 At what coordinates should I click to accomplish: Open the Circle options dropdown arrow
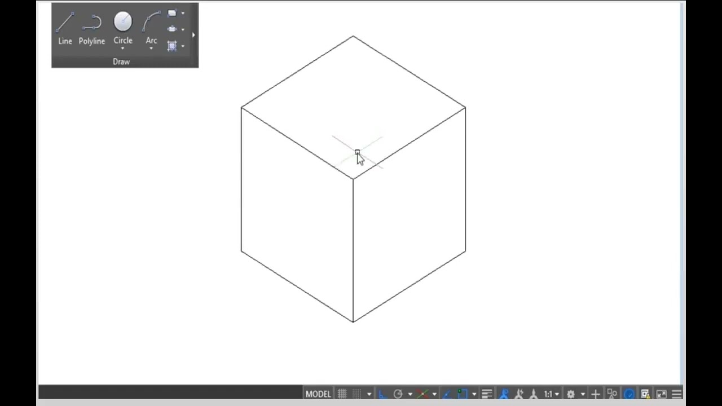coord(123,48)
